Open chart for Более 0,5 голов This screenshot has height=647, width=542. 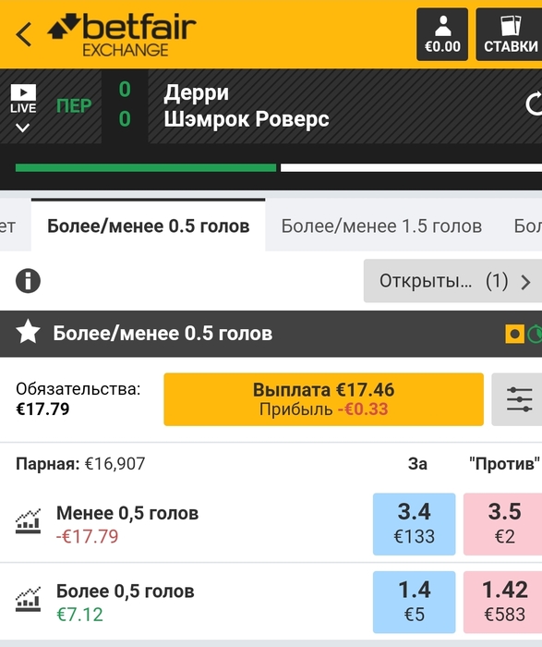click(28, 600)
